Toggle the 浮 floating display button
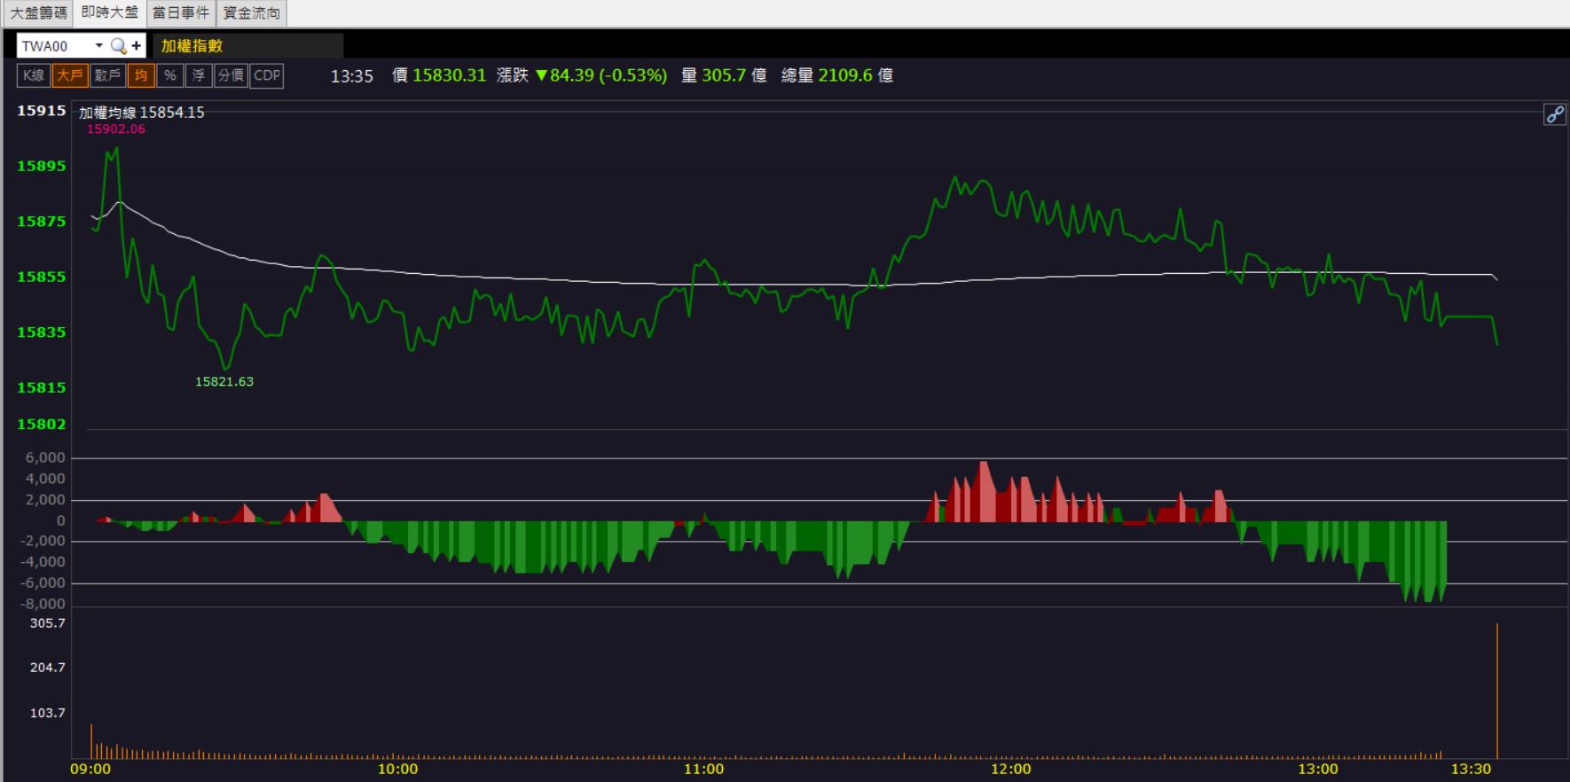 point(199,75)
